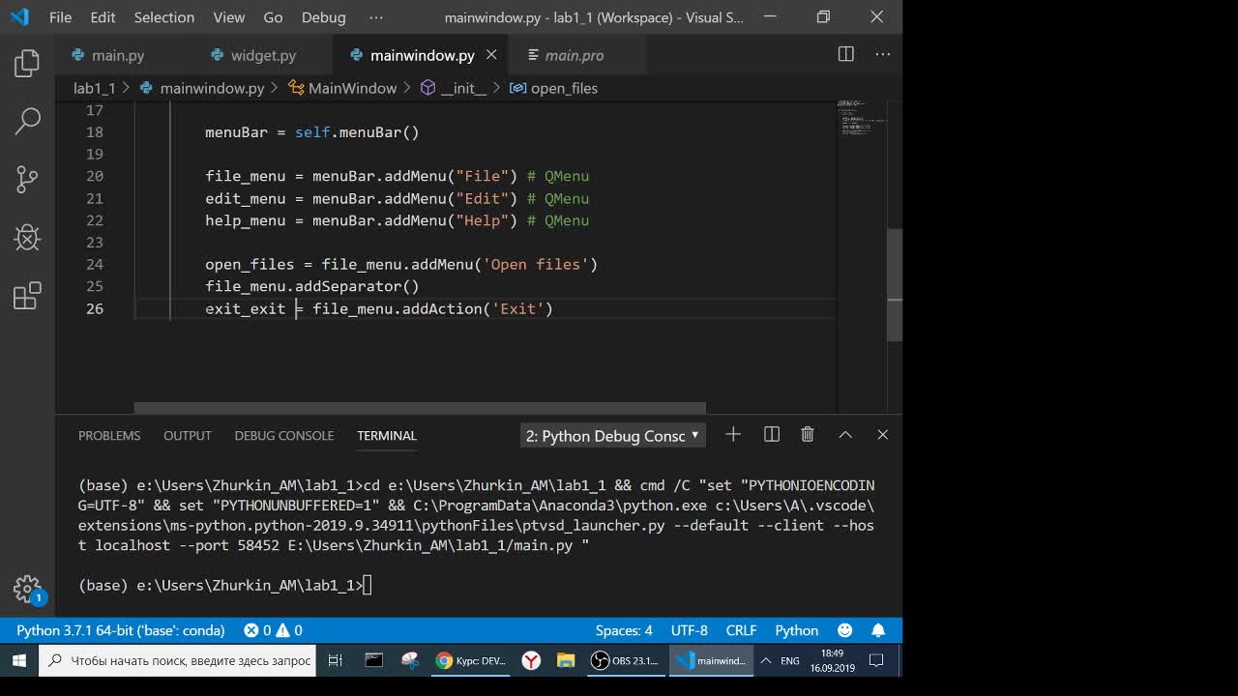
Task: Create a new terminal with plus icon
Action: (x=733, y=435)
